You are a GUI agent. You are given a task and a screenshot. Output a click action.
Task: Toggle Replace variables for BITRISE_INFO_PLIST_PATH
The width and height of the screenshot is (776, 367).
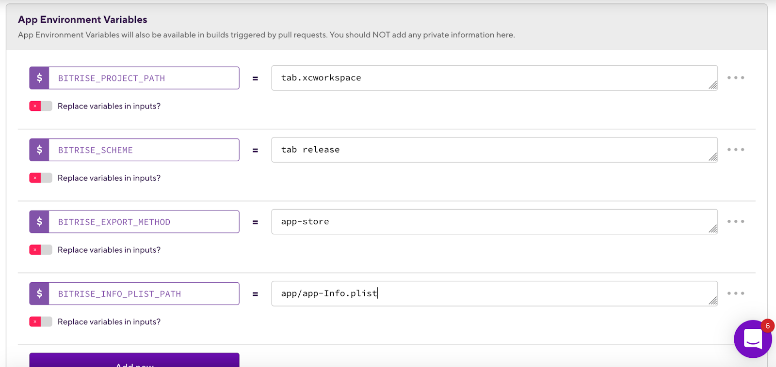pos(41,321)
